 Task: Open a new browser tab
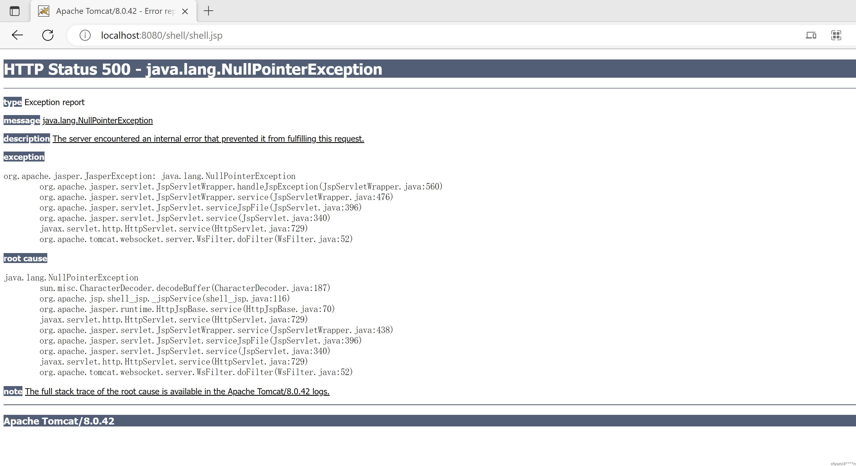click(x=208, y=11)
